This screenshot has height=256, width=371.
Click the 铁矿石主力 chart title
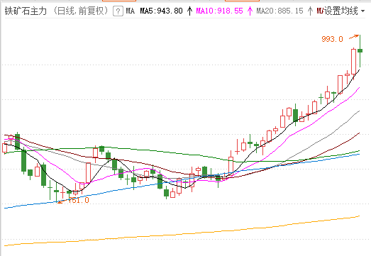point(26,11)
